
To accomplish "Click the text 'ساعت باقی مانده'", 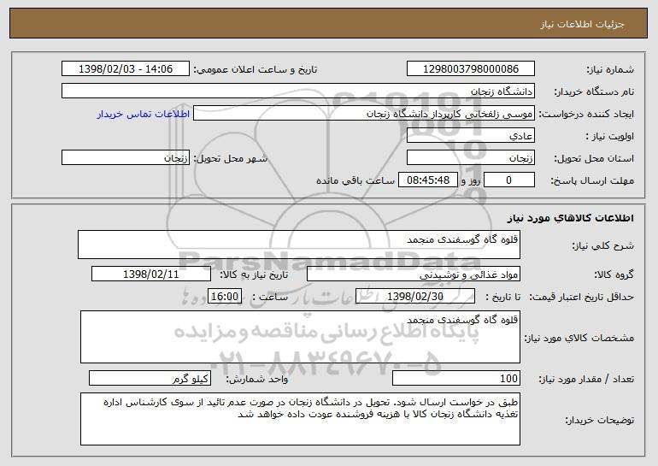I will pyautogui.click(x=355, y=180).
